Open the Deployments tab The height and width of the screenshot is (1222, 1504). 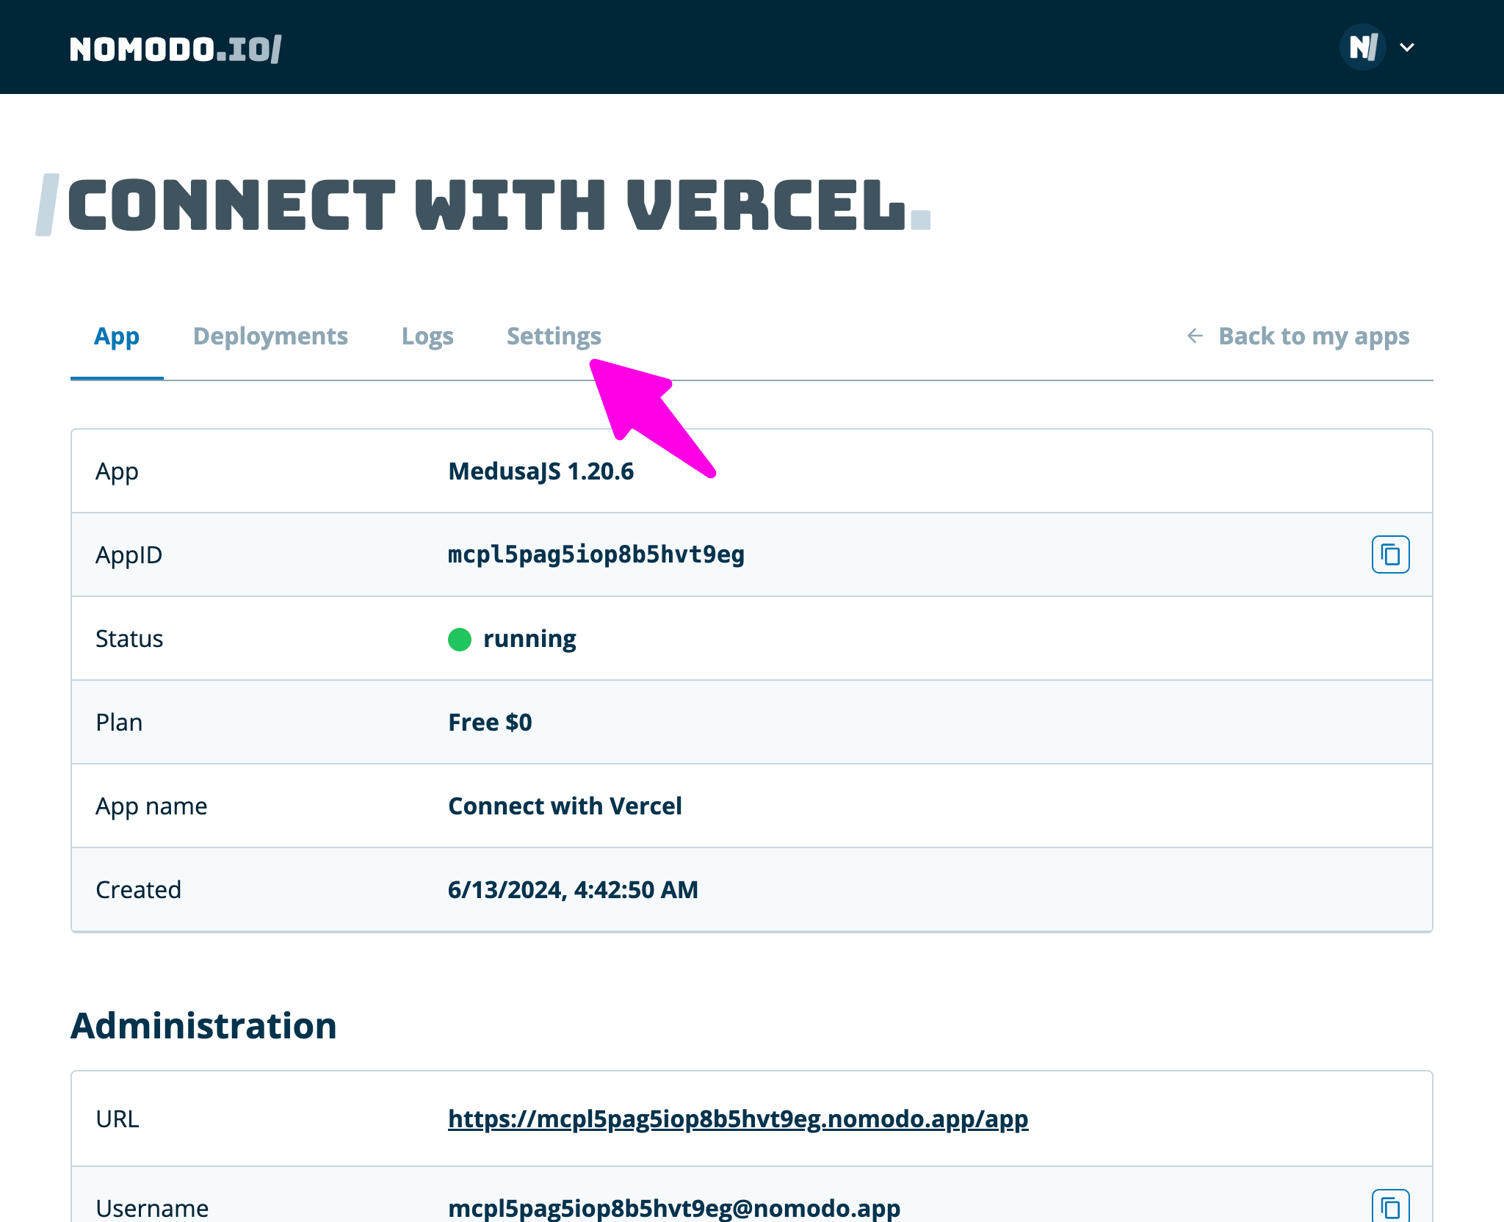coord(270,336)
